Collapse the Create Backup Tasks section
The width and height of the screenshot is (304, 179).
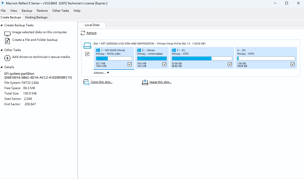[2, 25]
